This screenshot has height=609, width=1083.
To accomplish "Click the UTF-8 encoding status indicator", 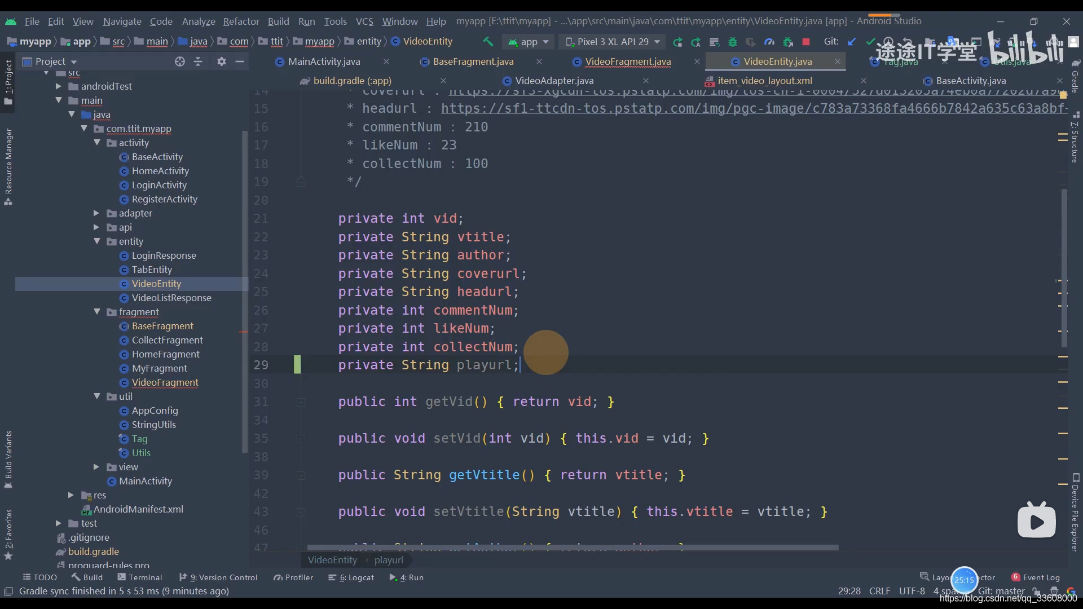I will pyautogui.click(x=912, y=591).
